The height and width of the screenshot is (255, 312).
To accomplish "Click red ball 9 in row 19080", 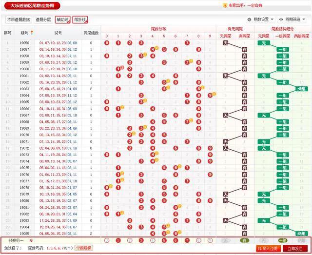I will 210,201.
